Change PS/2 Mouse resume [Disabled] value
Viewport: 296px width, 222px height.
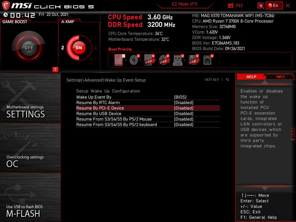pyautogui.click(x=184, y=119)
